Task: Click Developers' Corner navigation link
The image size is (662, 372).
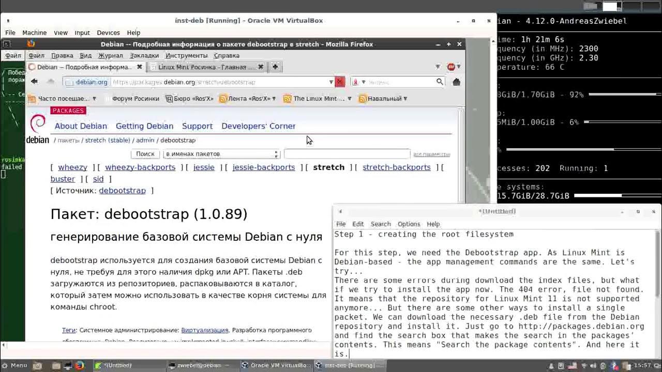Action: 259,126
